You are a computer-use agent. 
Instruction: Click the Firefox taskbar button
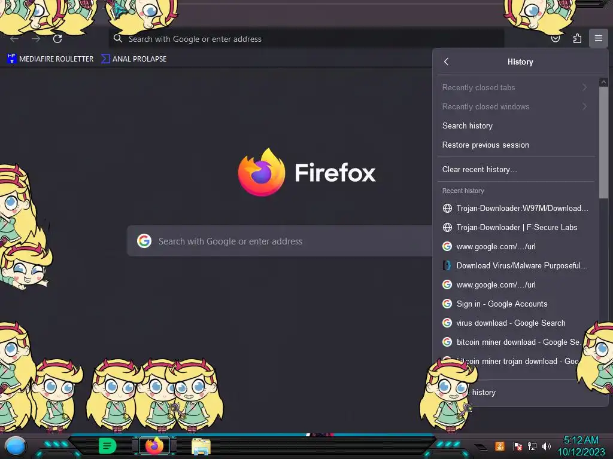tap(154, 446)
